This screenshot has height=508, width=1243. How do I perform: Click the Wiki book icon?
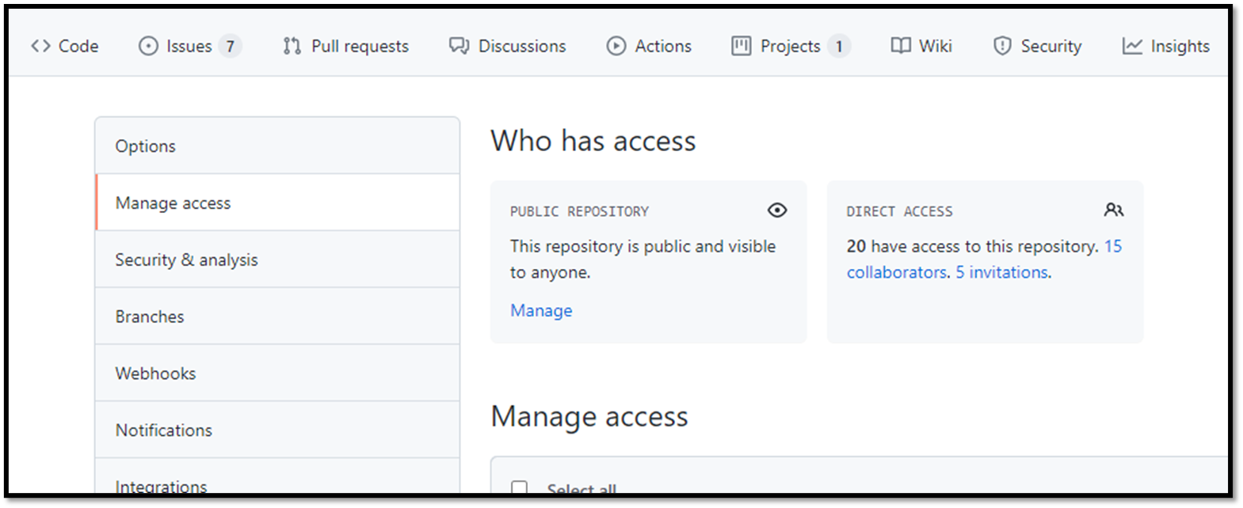click(901, 46)
